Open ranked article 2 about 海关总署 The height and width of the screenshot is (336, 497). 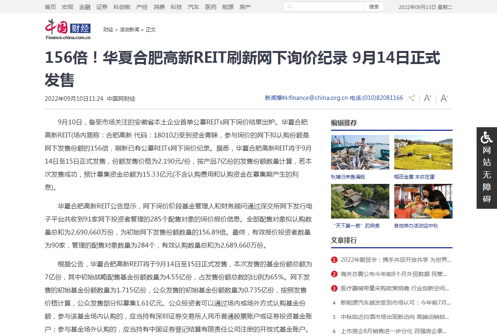click(x=393, y=274)
